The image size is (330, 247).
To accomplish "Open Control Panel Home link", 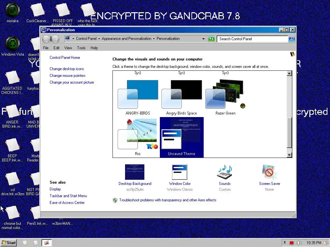I will point(65,58).
